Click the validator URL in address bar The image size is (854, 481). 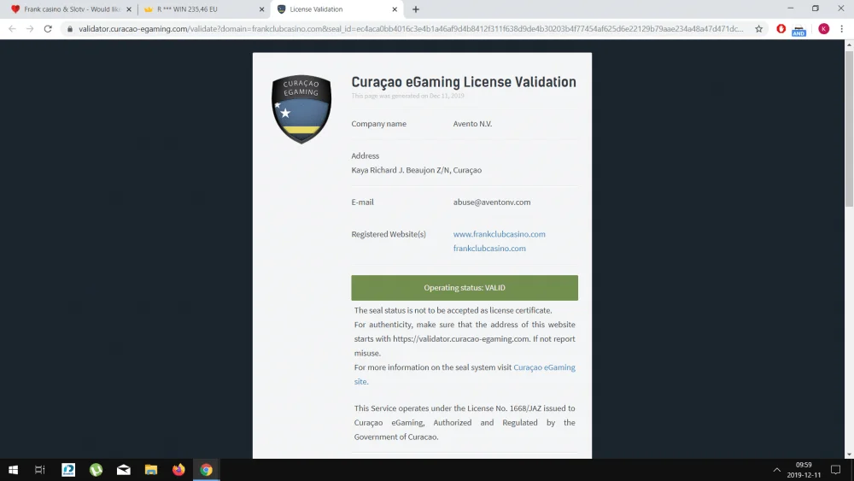411,29
